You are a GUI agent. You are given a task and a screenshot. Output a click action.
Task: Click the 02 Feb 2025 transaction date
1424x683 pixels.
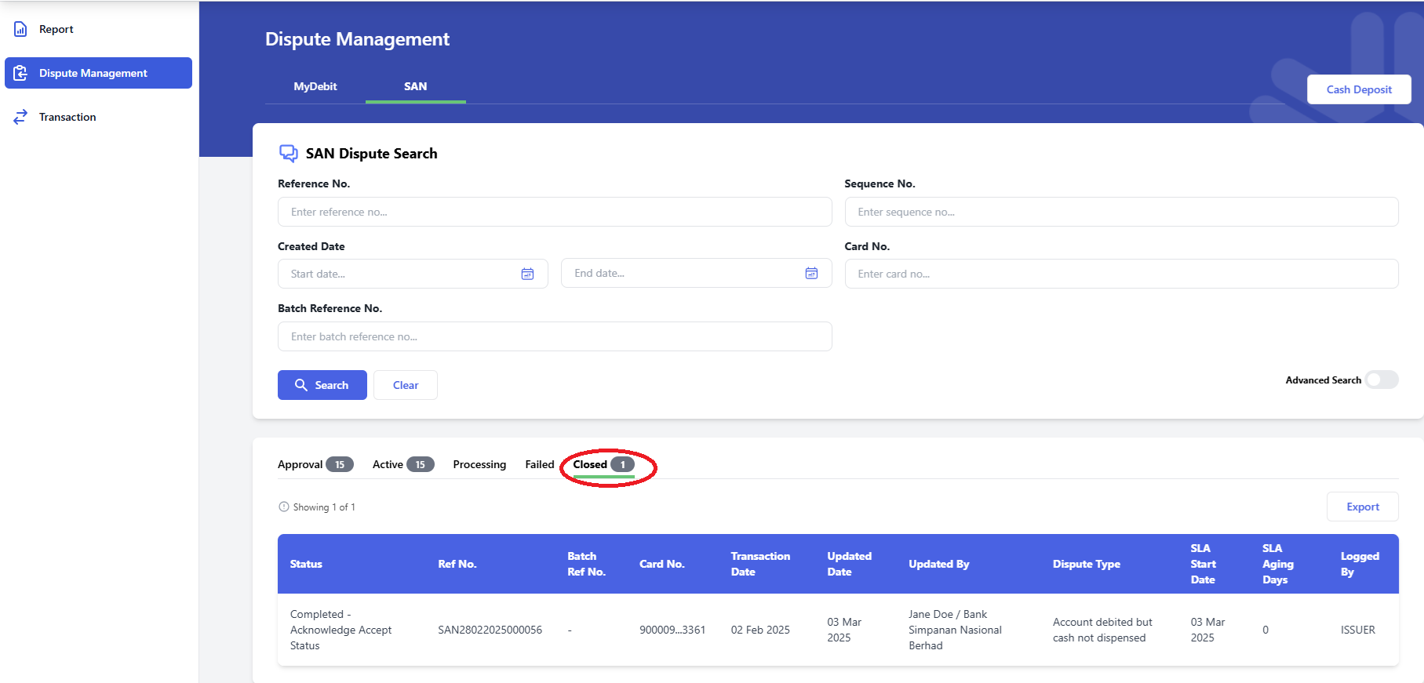[x=760, y=630]
